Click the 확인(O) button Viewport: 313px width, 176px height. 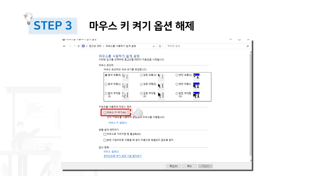(x=173, y=166)
